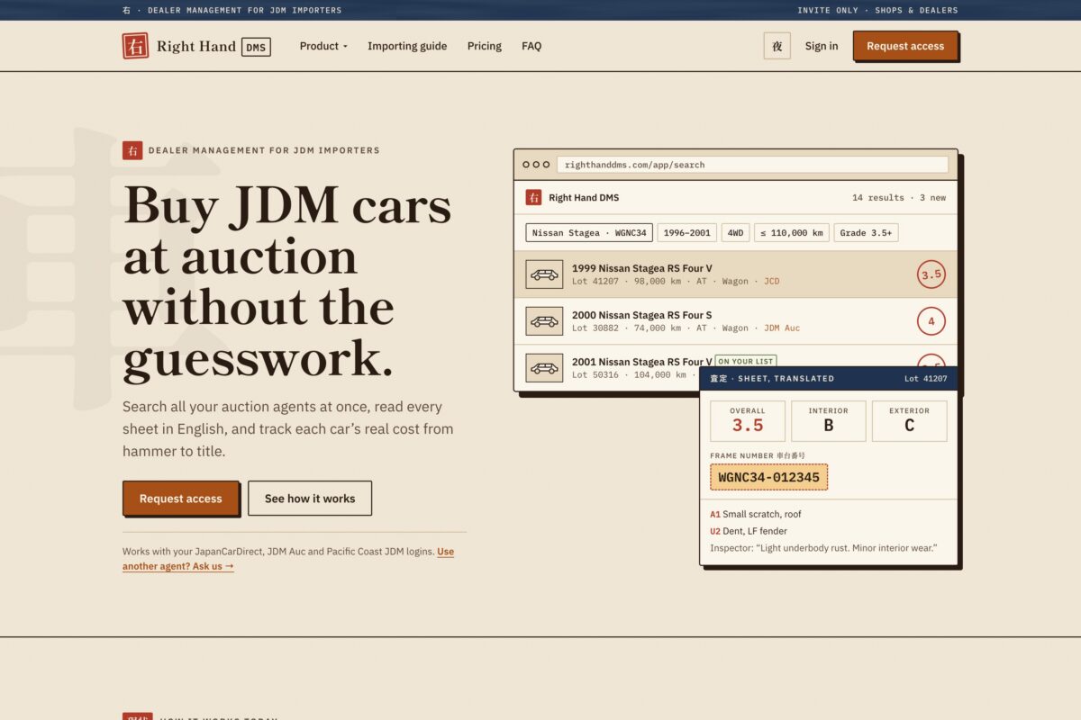Click the Inspector quote line in sheet card
Image resolution: width=1081 pixels, height=720 pixels.
[824, 548]
